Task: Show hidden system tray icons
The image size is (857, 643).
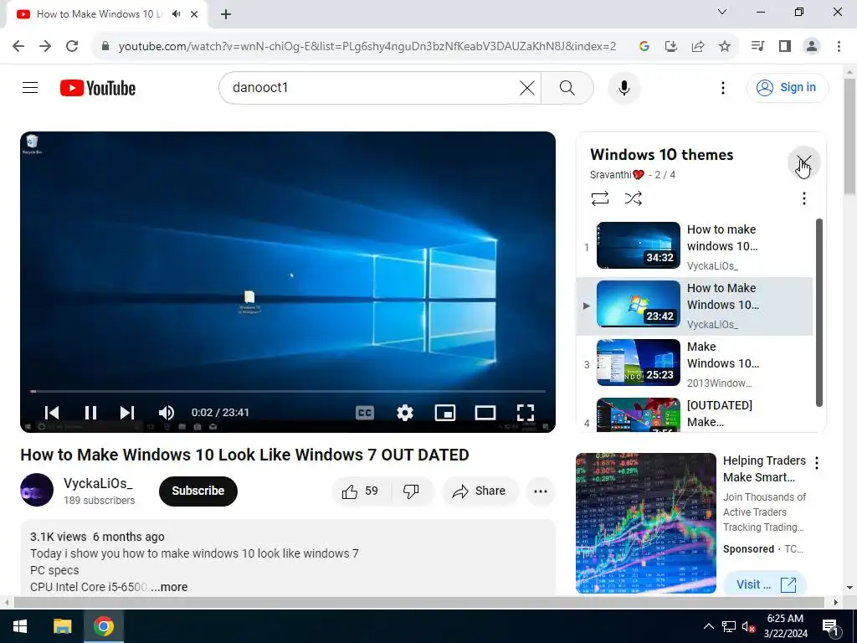Action: 708,626
